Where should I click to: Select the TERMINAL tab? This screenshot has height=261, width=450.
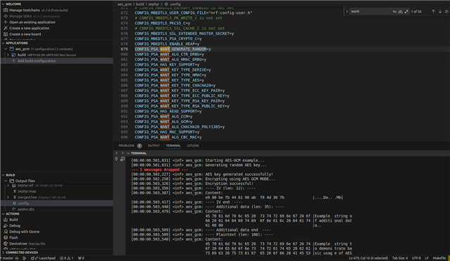point(173,146)
